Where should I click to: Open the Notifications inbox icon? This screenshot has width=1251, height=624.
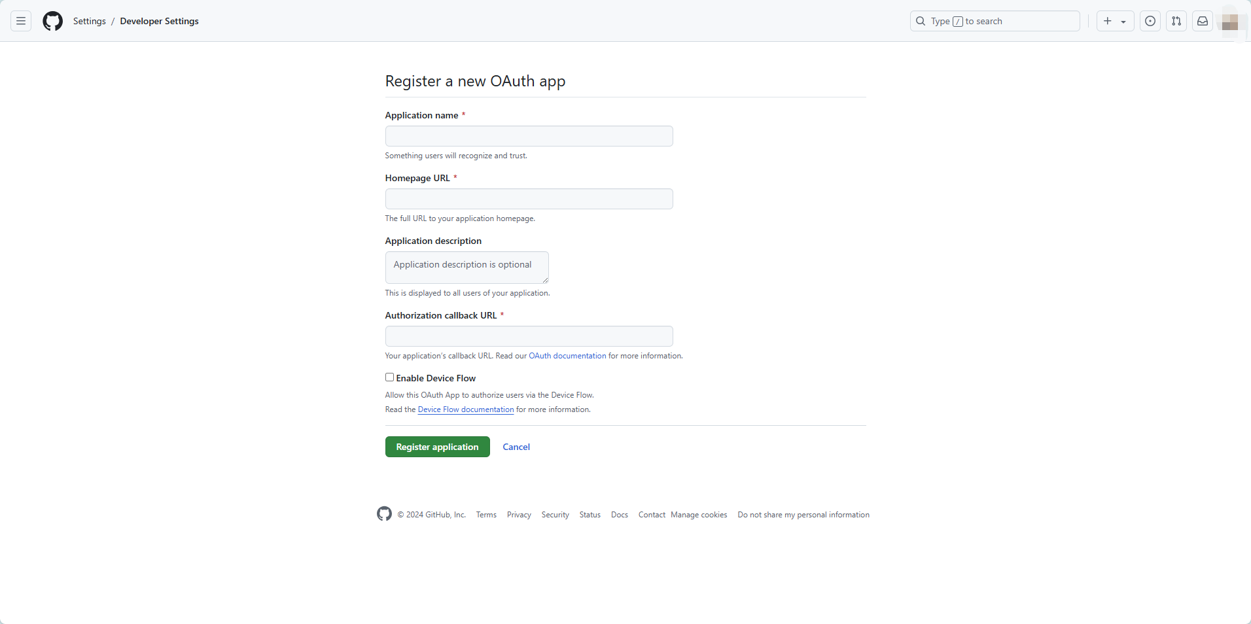pyautogui.click(x=1202, y=21)
